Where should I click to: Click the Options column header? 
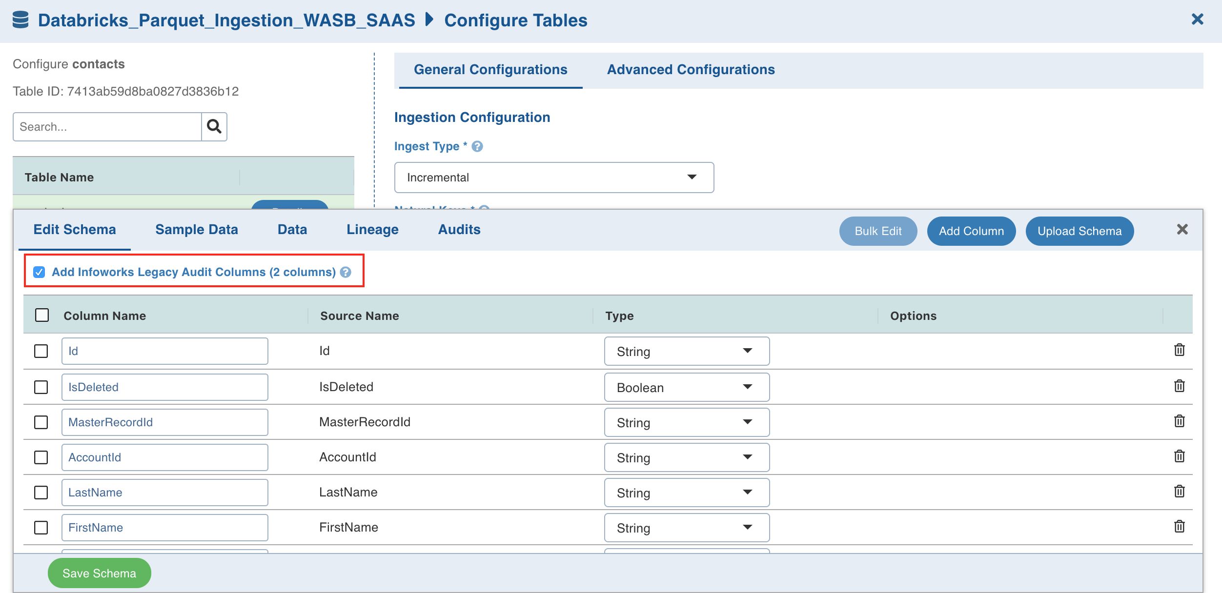(913, 316)
